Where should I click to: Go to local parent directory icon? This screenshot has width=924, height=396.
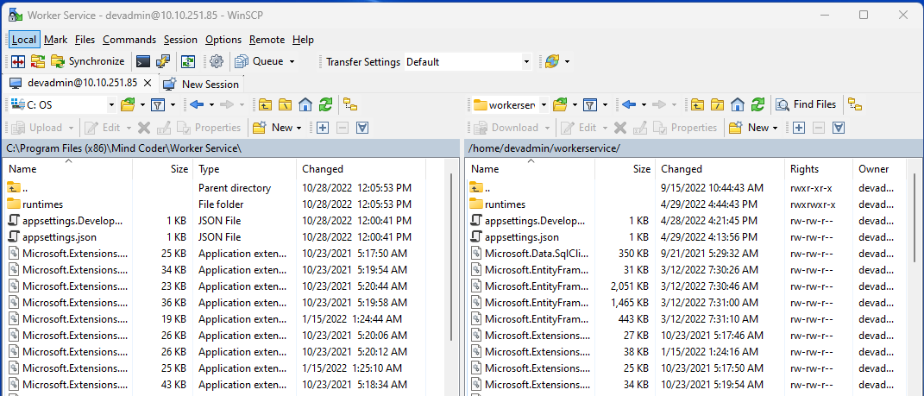[265, 105]
